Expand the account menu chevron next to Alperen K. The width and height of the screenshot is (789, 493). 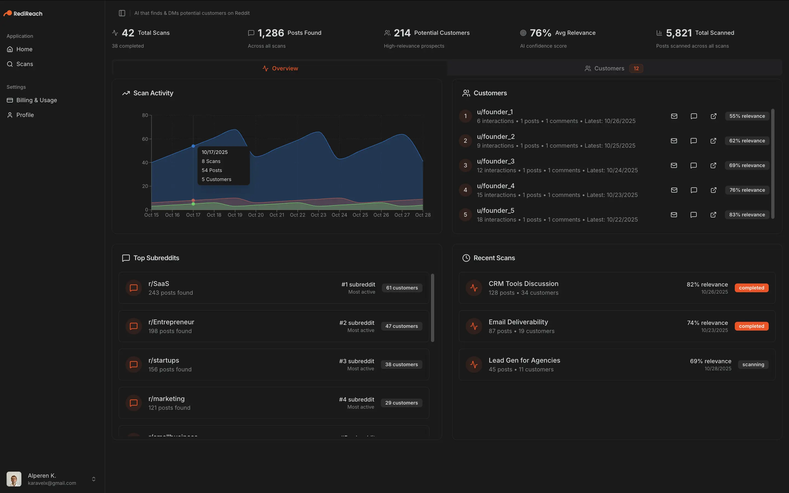click(x=94, y=479)
